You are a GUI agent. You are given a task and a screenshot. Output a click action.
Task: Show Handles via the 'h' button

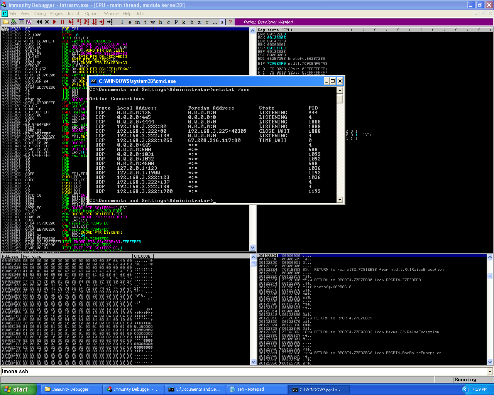pyautogui.click(x=161, y=22)
